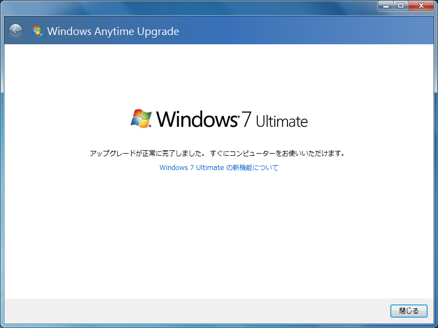Image resolution: width=438 pixels, height=328 pixels.
Task: Maximize the Anytime Upgrade window
Action: click(401, 5)
